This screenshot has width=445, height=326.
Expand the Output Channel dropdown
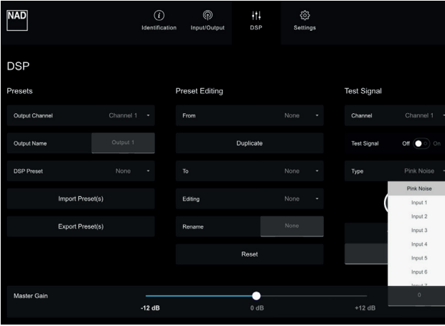[80, 115]
